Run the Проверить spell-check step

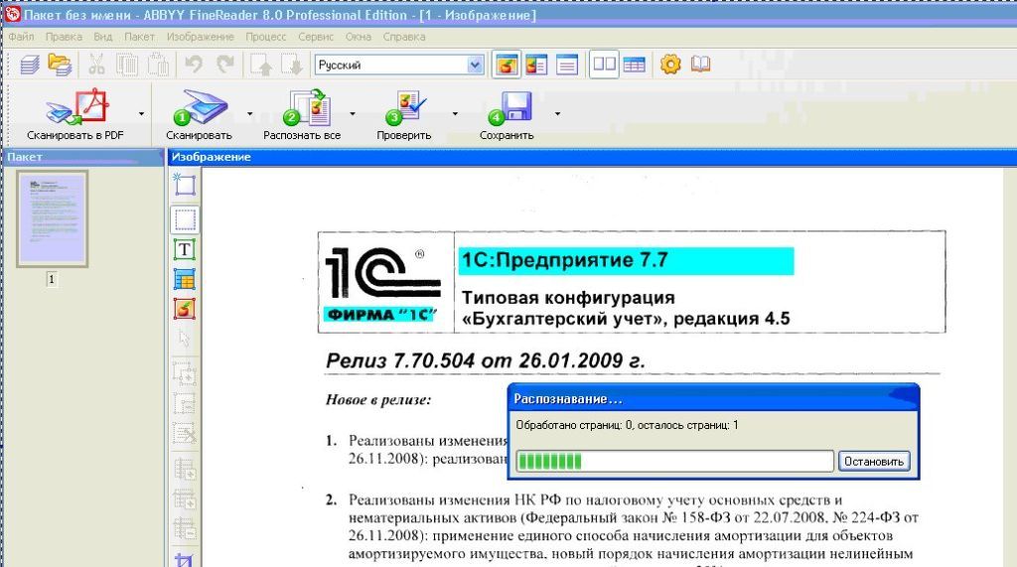(x=405, y=106)
